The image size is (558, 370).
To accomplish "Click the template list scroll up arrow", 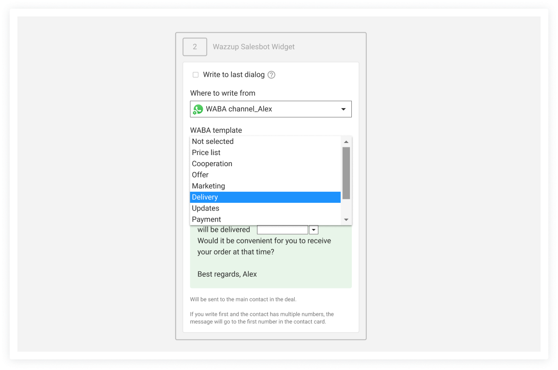I will [x=346, y=142].
